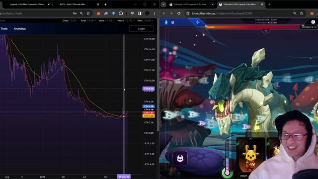Bookmark the lotm.otherside.xyz page with star
Viewport: 318px width, 179px height.
(x=302, y=13)
